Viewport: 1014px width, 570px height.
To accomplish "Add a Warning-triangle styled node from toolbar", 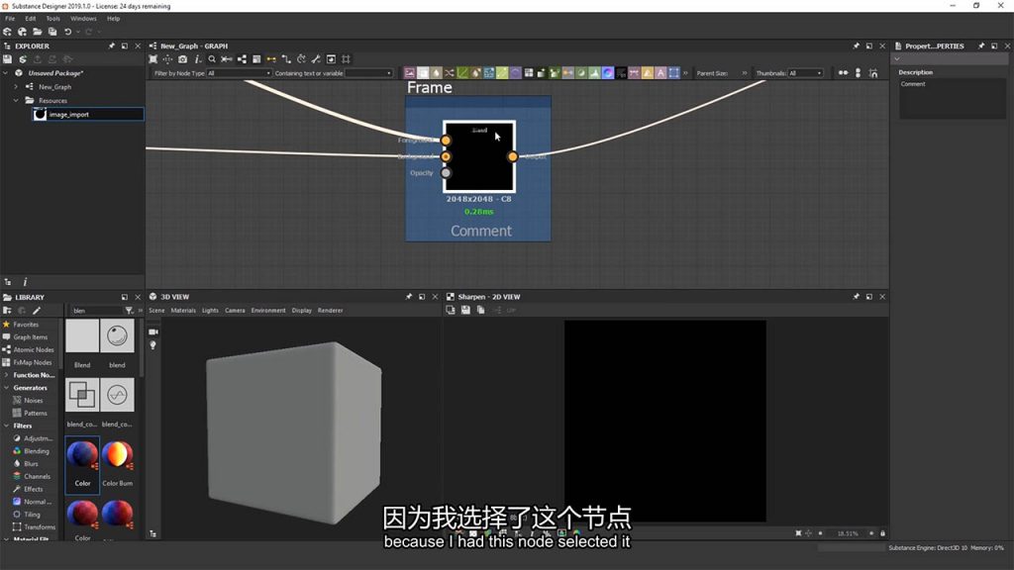I will click(648, 73).
